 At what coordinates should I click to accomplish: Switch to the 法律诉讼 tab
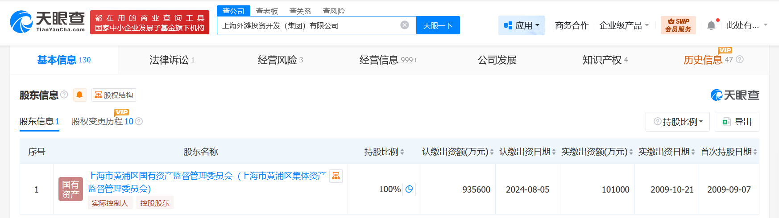[172, 60]
